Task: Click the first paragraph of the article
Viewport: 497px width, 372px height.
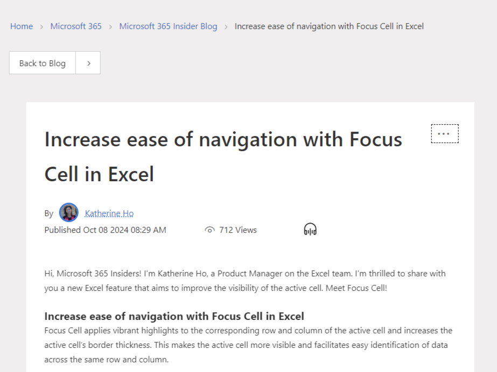Action: (245, 280)
